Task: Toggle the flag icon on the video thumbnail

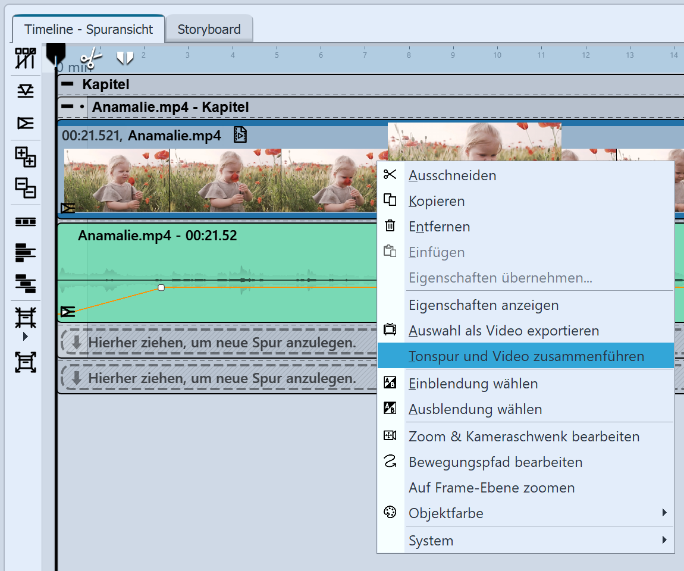Action: [68, 208]
